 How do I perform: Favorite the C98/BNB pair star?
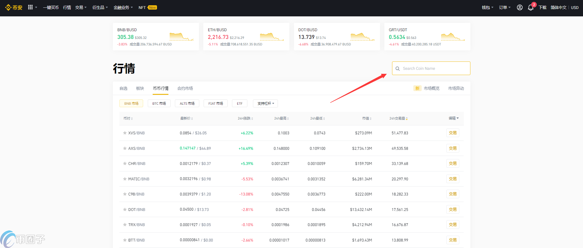125,194
